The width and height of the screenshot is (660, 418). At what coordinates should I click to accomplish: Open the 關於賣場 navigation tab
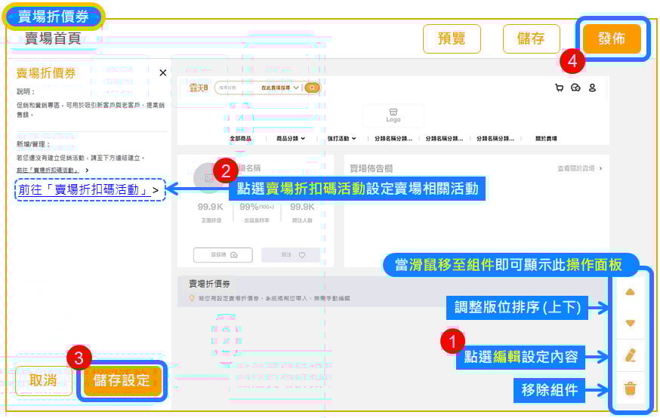(546, 139)
